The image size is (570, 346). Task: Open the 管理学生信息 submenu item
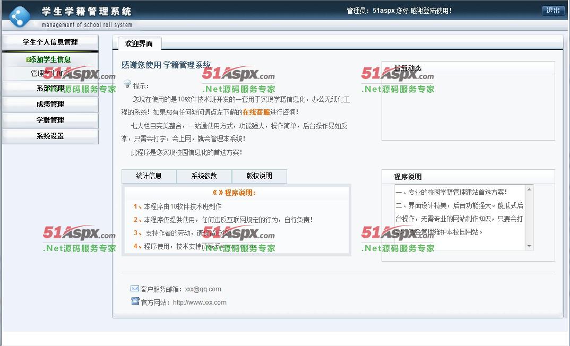(x=50, y=73)
